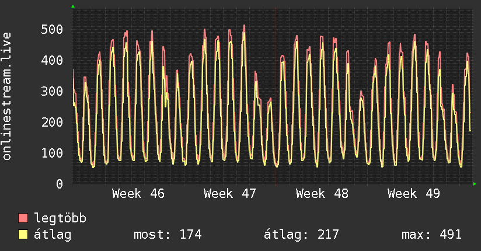Click the 400 y-axis tick label
Viewport: 481px width, 251px height.
[52, 60]
